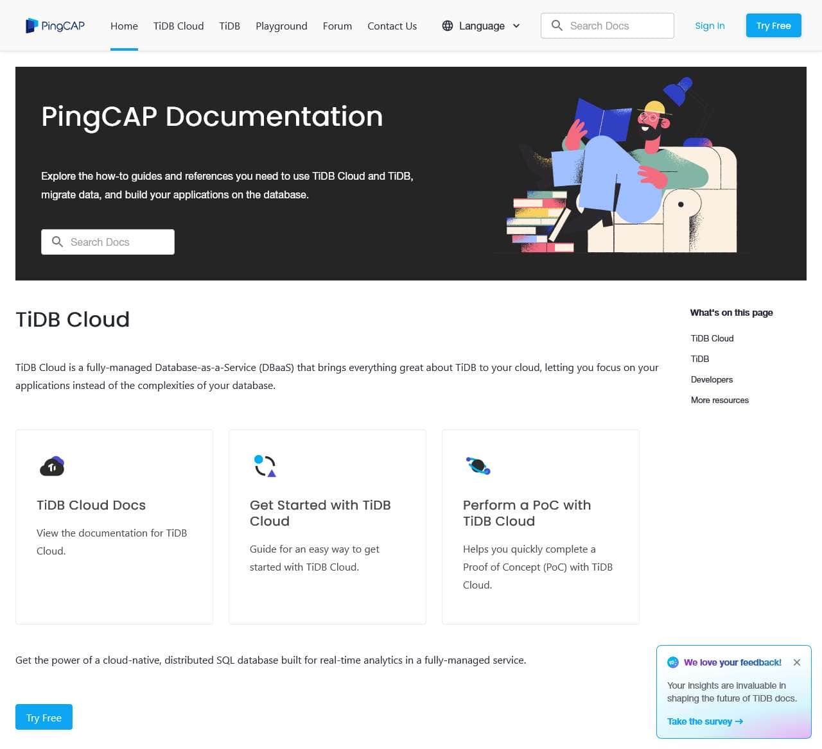Click the planet icon on the PoC card

478,466
